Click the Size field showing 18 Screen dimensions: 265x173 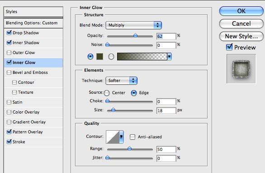[166, 111]
